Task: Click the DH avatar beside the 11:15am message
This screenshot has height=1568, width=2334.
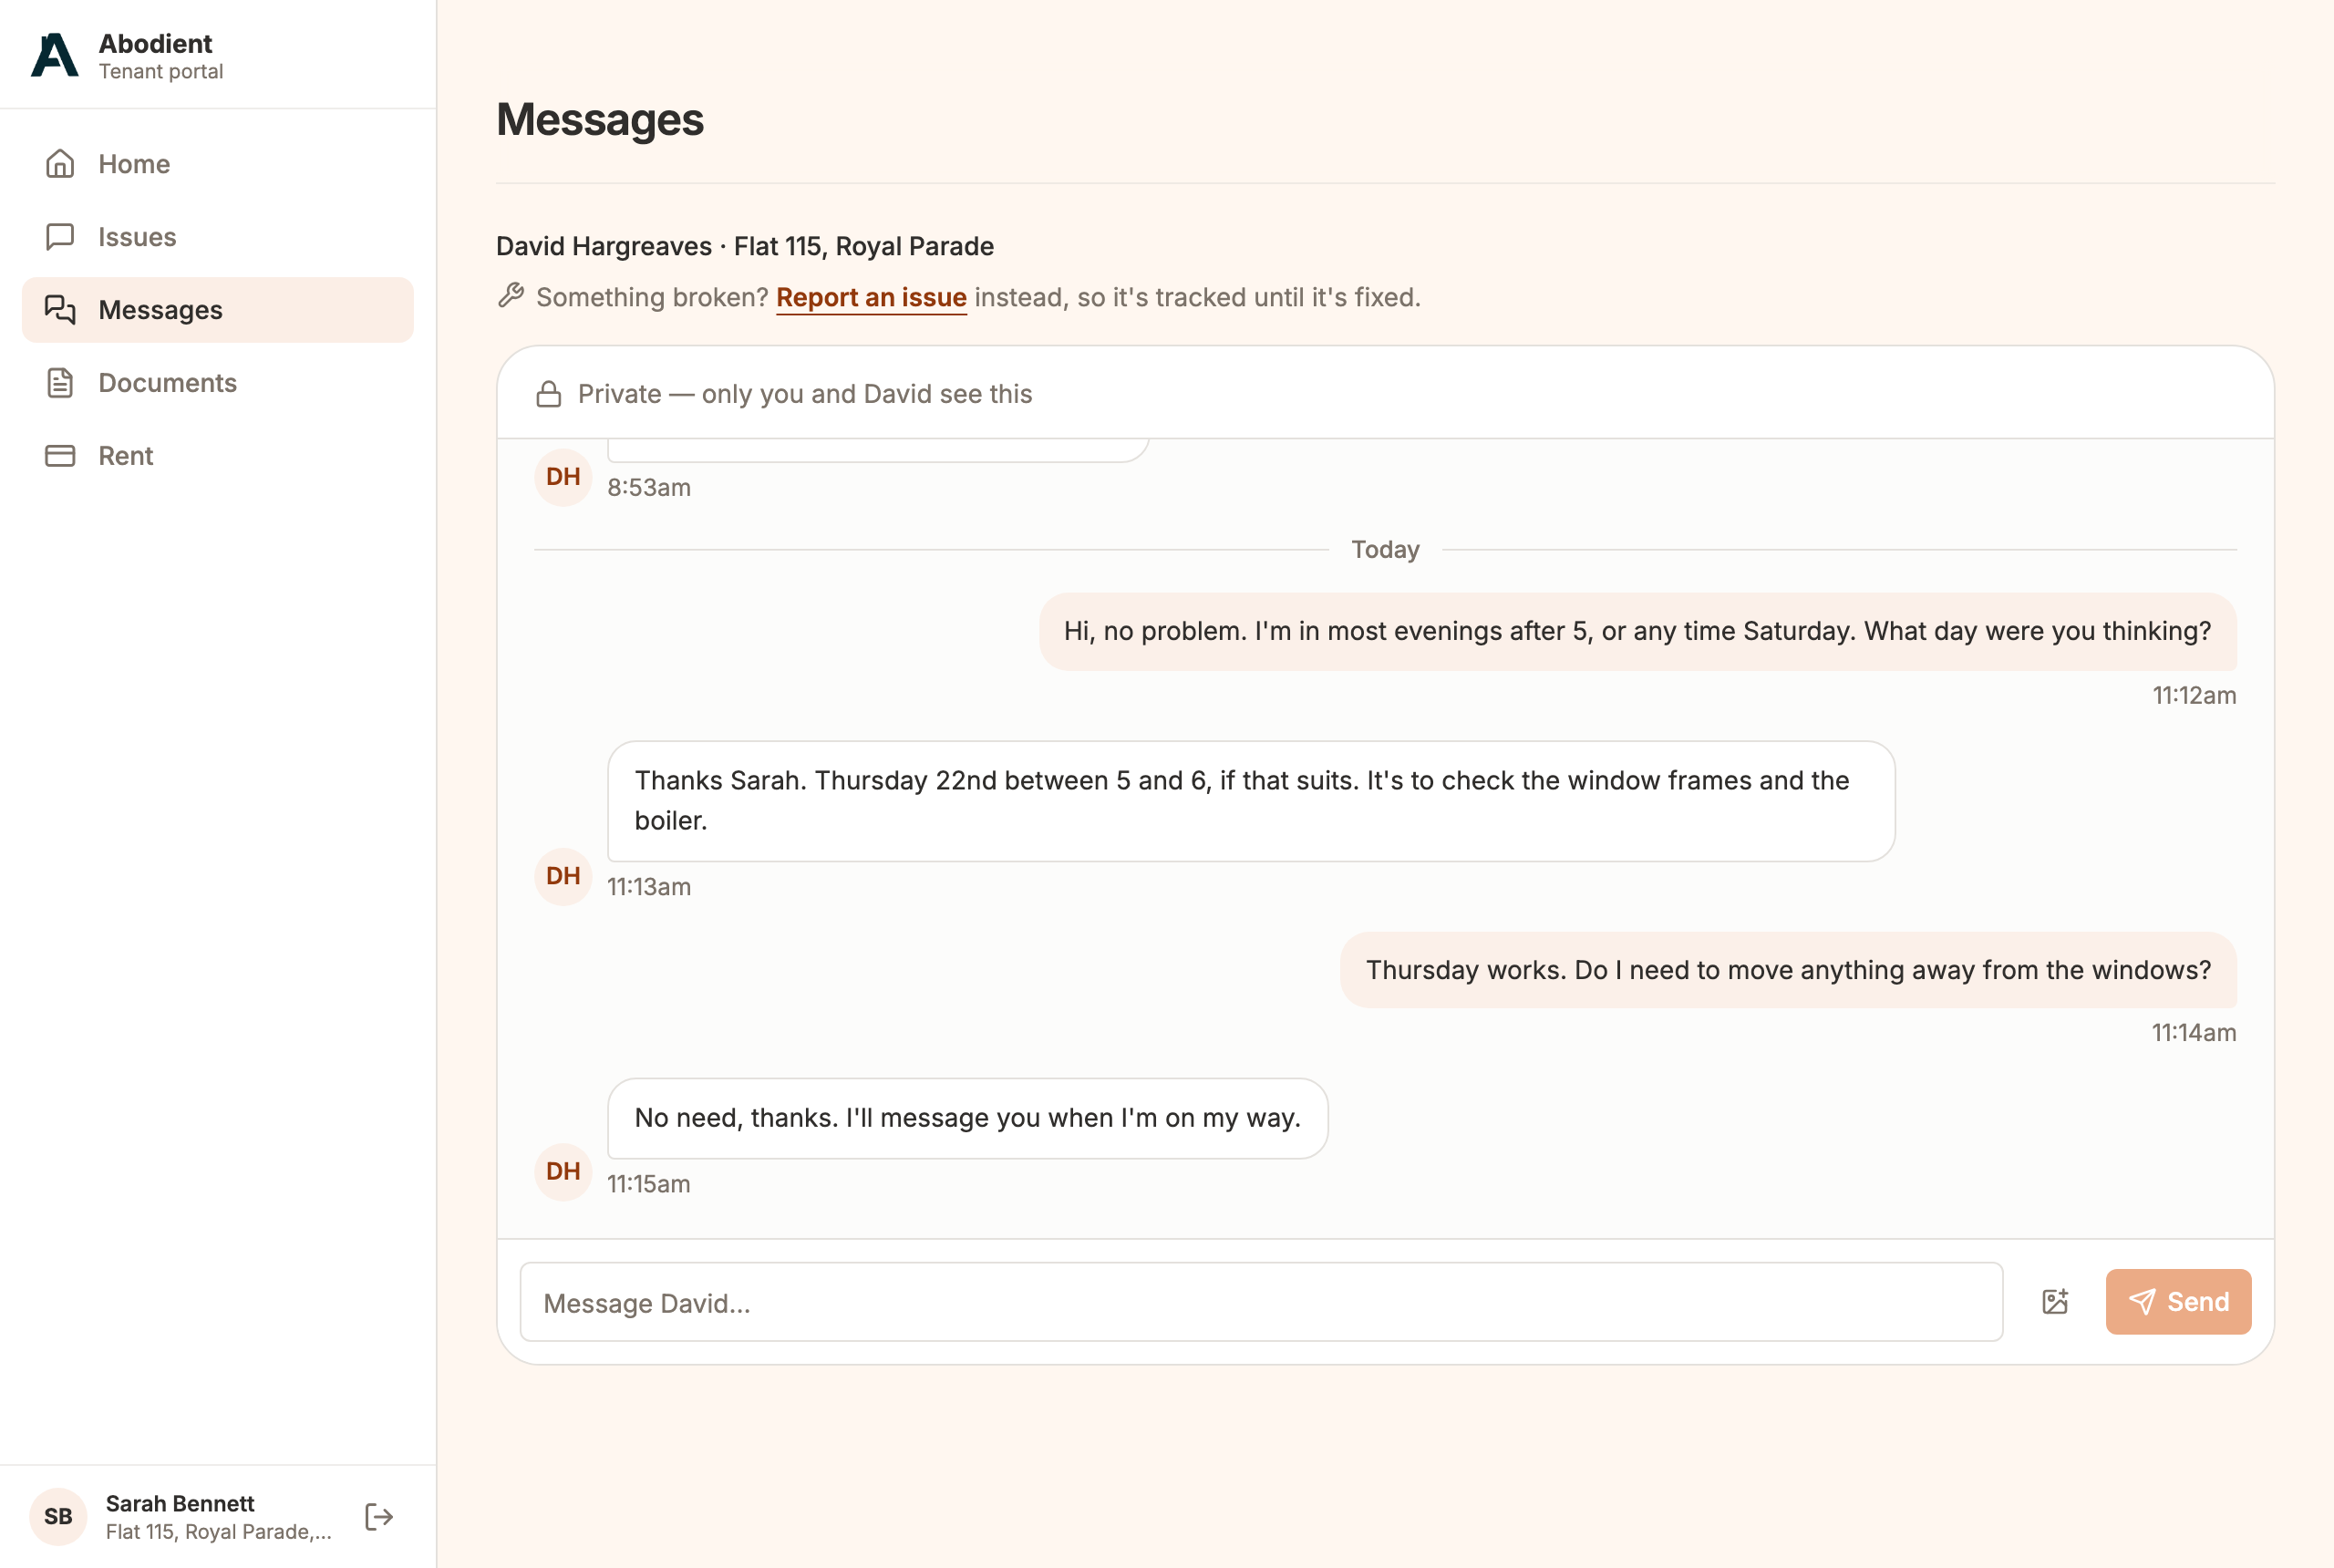Action: coord(563,1172)
